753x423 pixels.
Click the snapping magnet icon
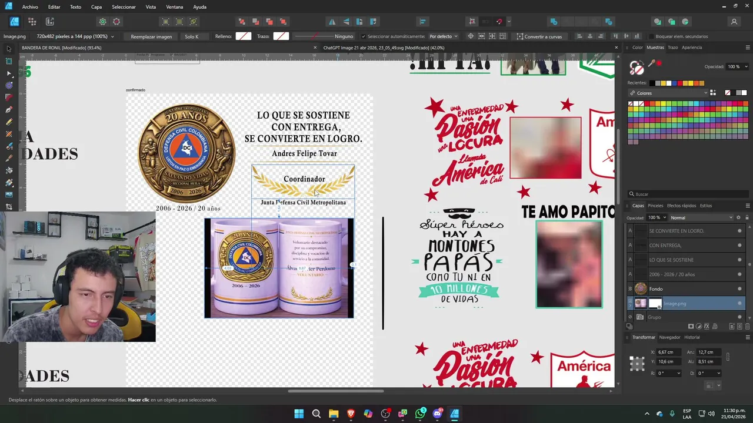click(499, 22)
